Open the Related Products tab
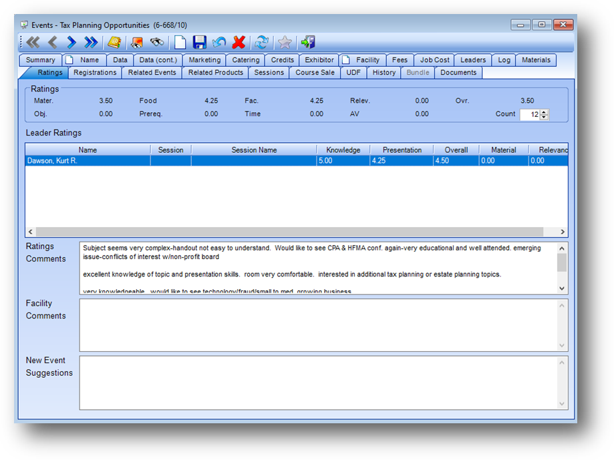614x460 pixels. pos(215,72)
